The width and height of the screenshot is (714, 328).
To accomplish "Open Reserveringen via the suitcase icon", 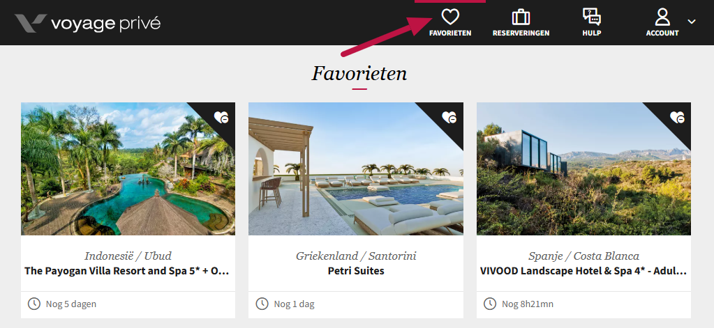I will 521,17.
